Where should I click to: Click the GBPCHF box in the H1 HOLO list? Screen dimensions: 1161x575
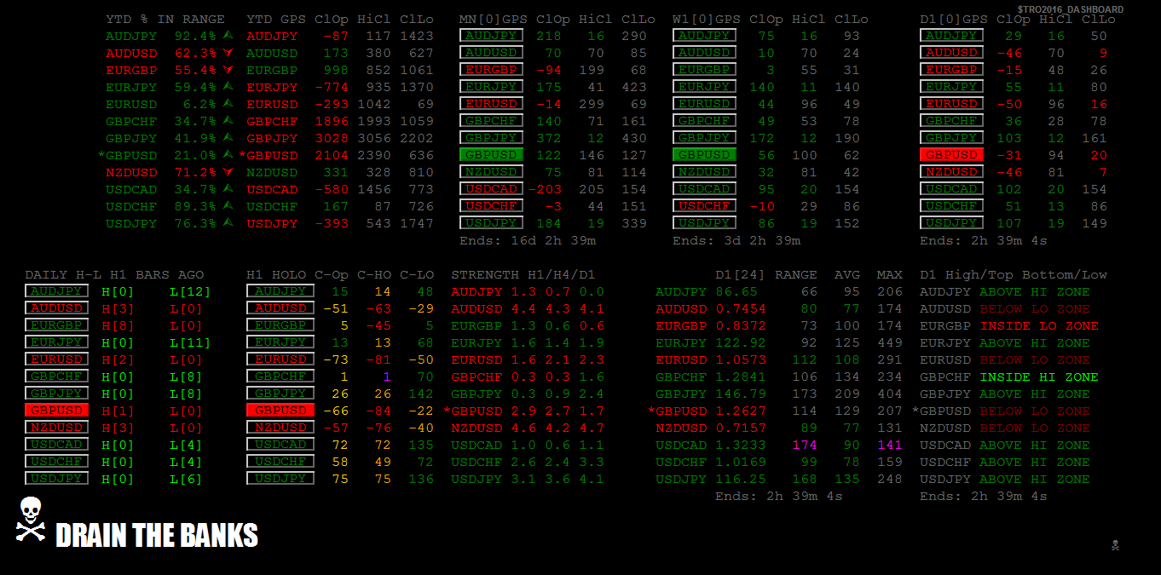(x=278, y=377)
